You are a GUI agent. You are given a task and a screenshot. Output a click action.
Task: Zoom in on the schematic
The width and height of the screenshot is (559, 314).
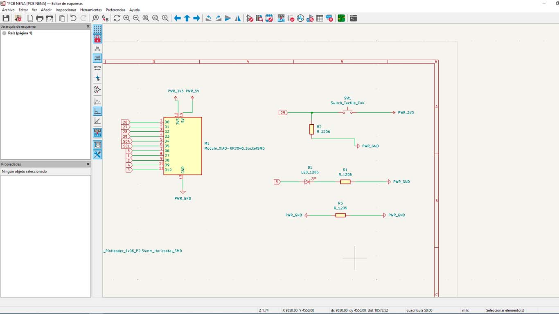tap(126, 18)
